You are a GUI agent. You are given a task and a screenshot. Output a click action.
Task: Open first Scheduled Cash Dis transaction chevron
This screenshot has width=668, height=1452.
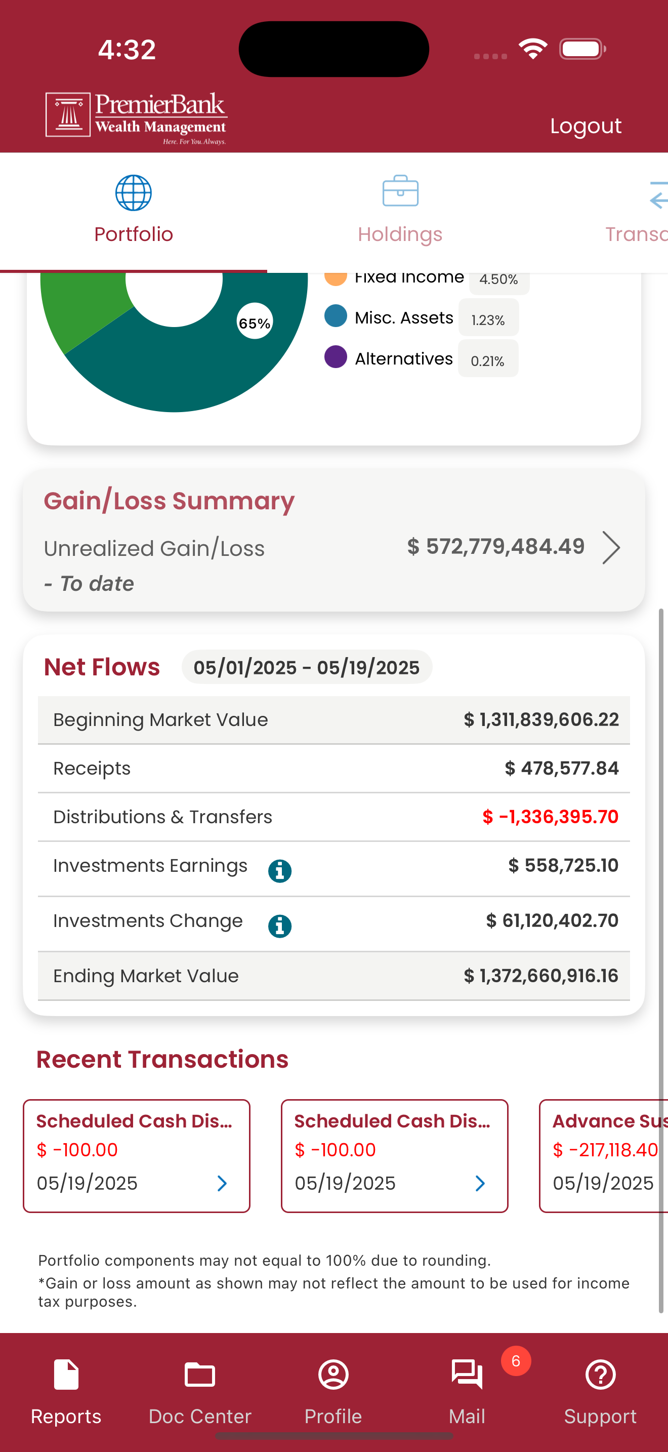pyautogui.click(x=222, y=1183)
